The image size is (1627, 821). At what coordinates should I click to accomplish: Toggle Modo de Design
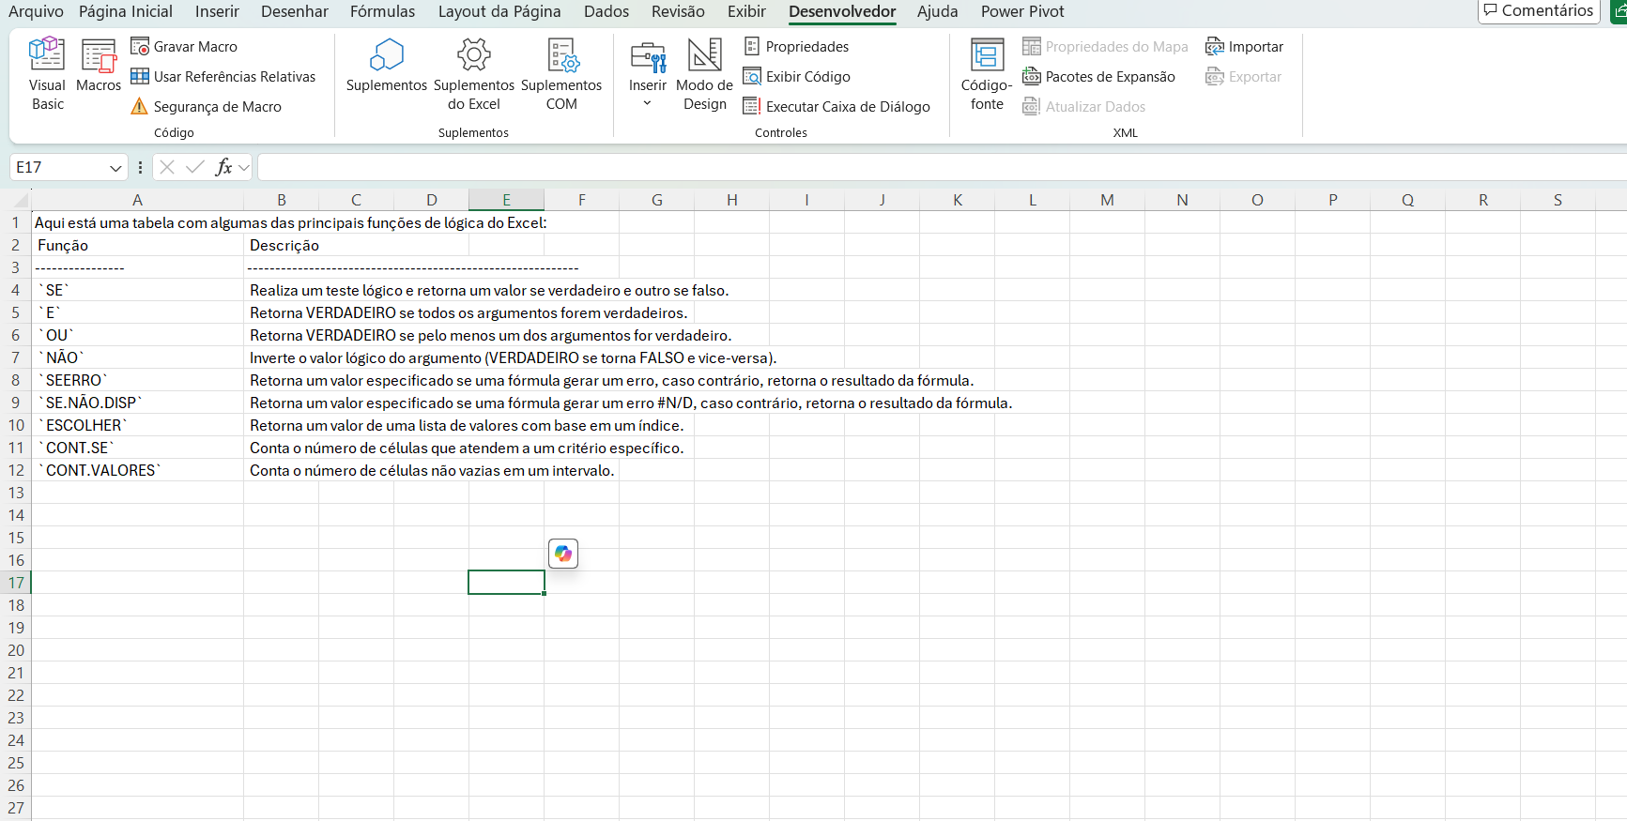pyautogui.click(x=704, y=74)
